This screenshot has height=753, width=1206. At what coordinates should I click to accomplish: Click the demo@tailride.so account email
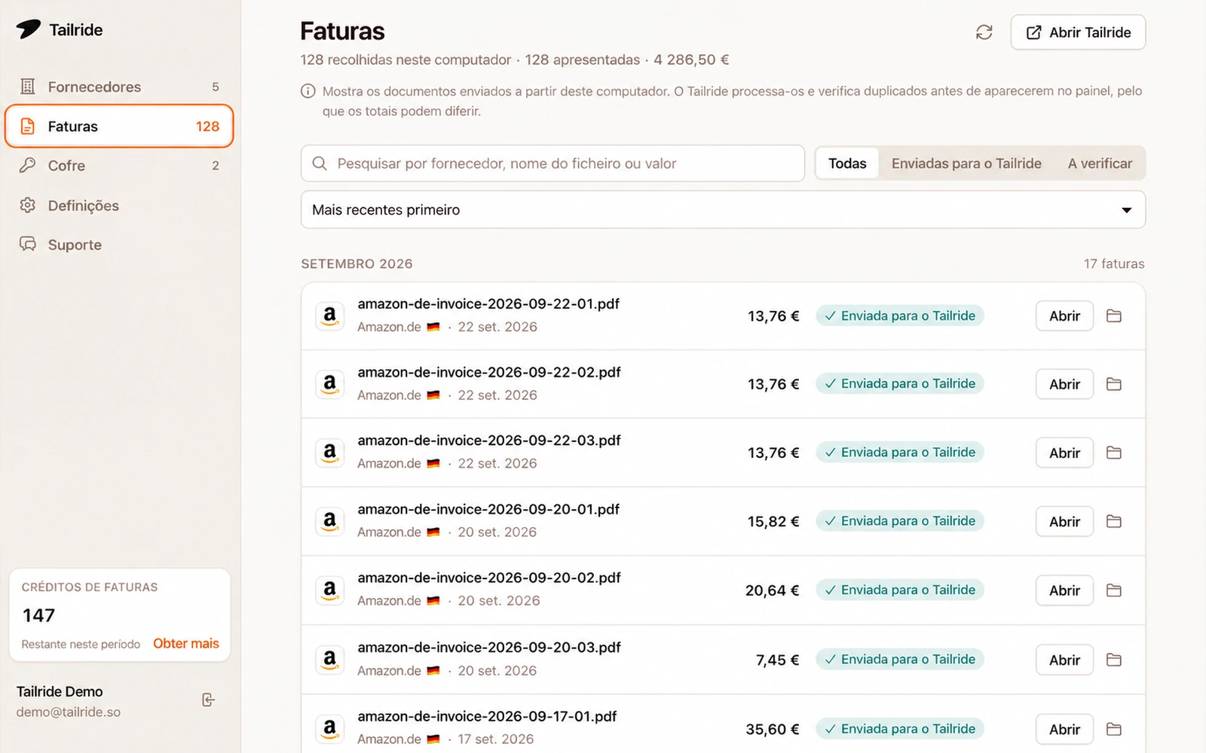click(x=69, y=712)
